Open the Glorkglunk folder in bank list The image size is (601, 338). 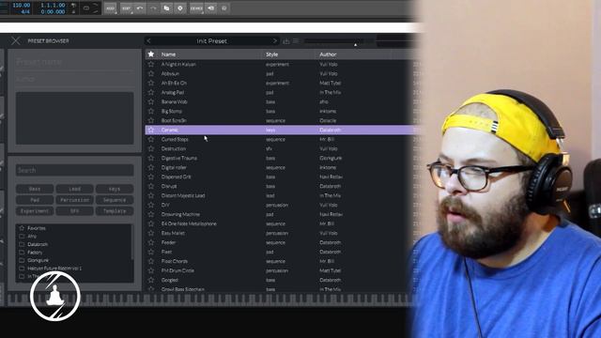click(38, 261)
